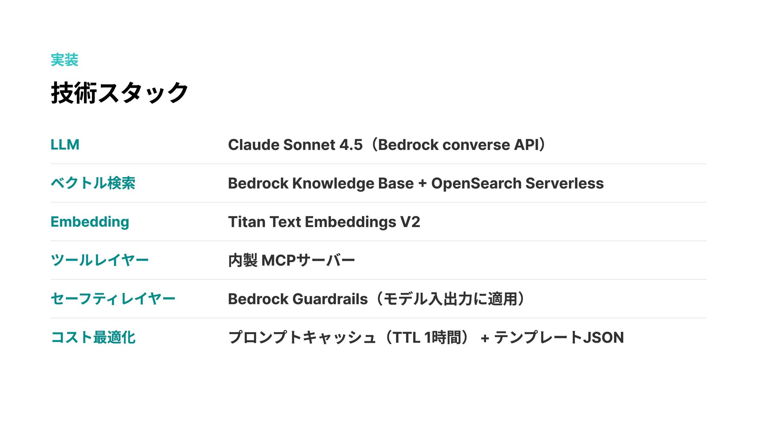Image resolution: width=757 pixels, height=425 pixels.
Task: Click the divider line below LLM row
Action: [378, 164]
